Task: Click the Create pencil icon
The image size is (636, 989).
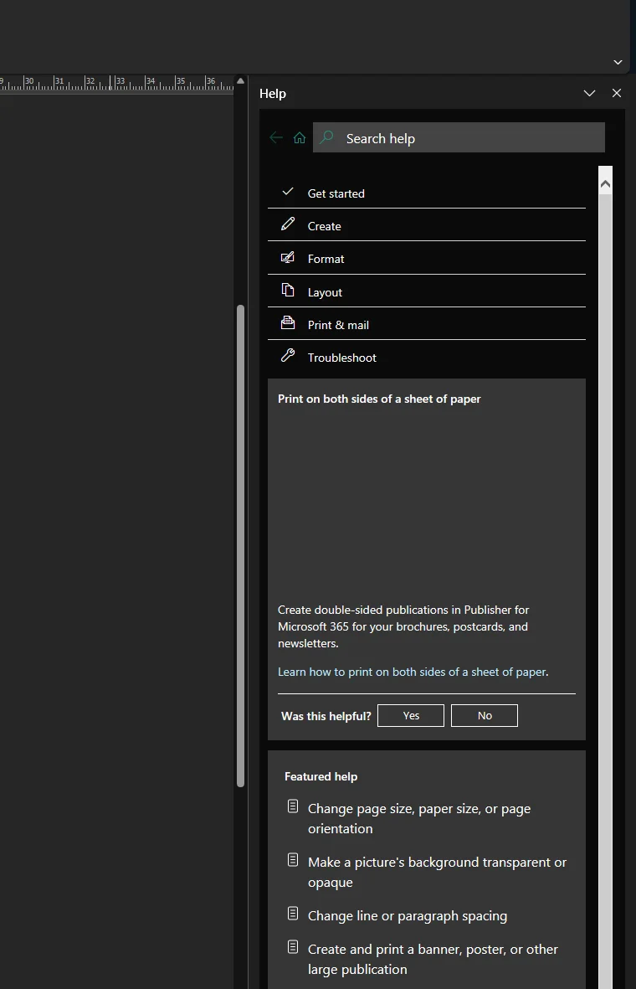Action: (x=287, y=224)
